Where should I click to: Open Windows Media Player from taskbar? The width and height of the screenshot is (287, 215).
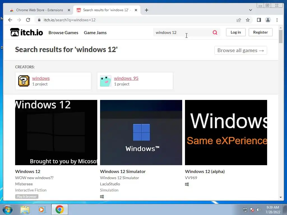(x=41, y=210)
